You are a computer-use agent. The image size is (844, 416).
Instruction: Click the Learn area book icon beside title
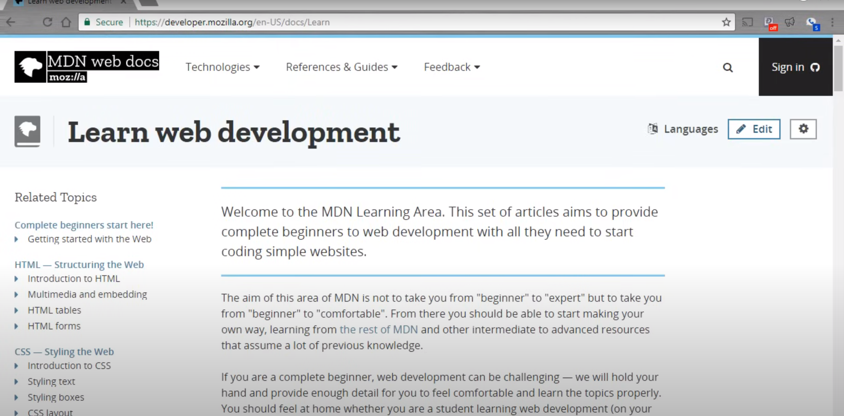pyautogui.click(x=27, y=131)
